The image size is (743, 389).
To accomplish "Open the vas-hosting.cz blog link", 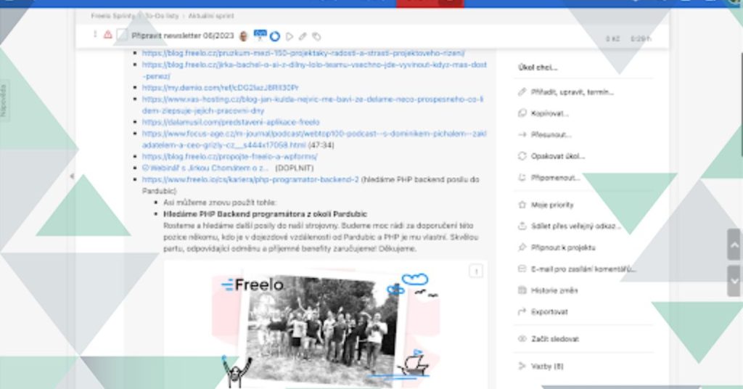I will [313, 105].
